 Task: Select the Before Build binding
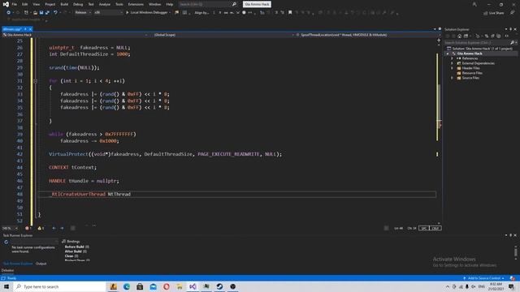click(x=76, y=247)
